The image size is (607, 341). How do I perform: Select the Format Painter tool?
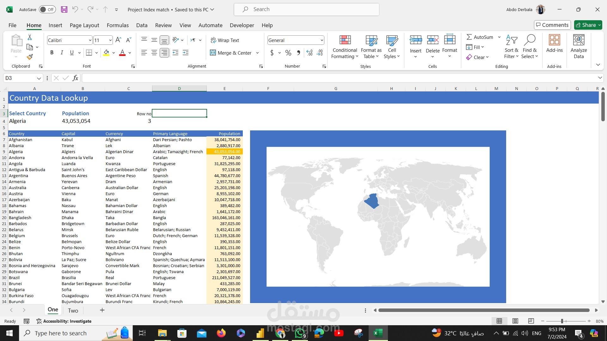tap(29, 57)
